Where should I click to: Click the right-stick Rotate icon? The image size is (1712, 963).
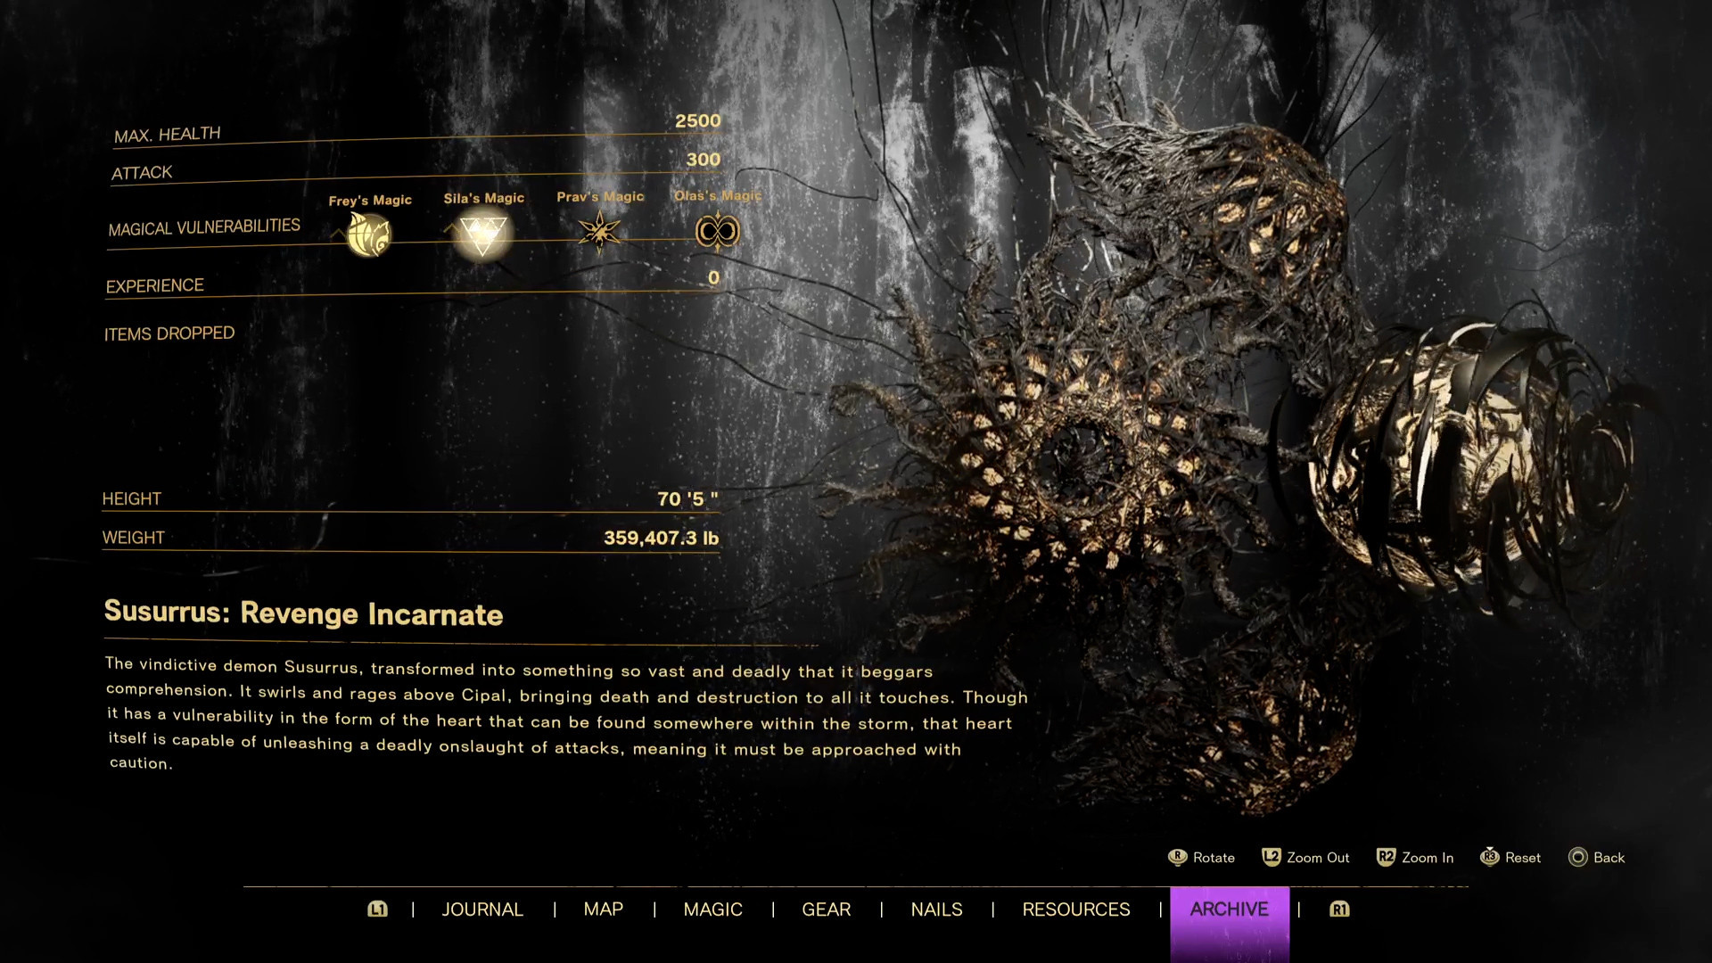click(x=1177, y=857)
